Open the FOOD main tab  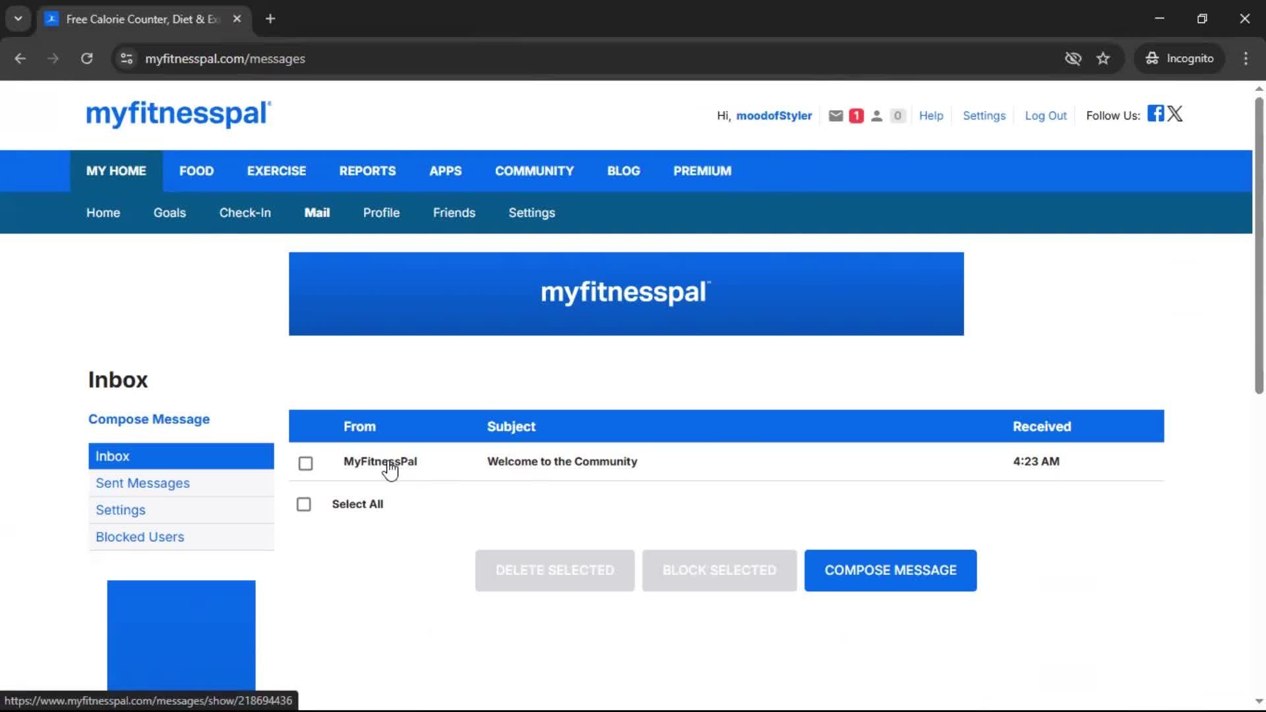pyautogui.click(x=196, y=171)
